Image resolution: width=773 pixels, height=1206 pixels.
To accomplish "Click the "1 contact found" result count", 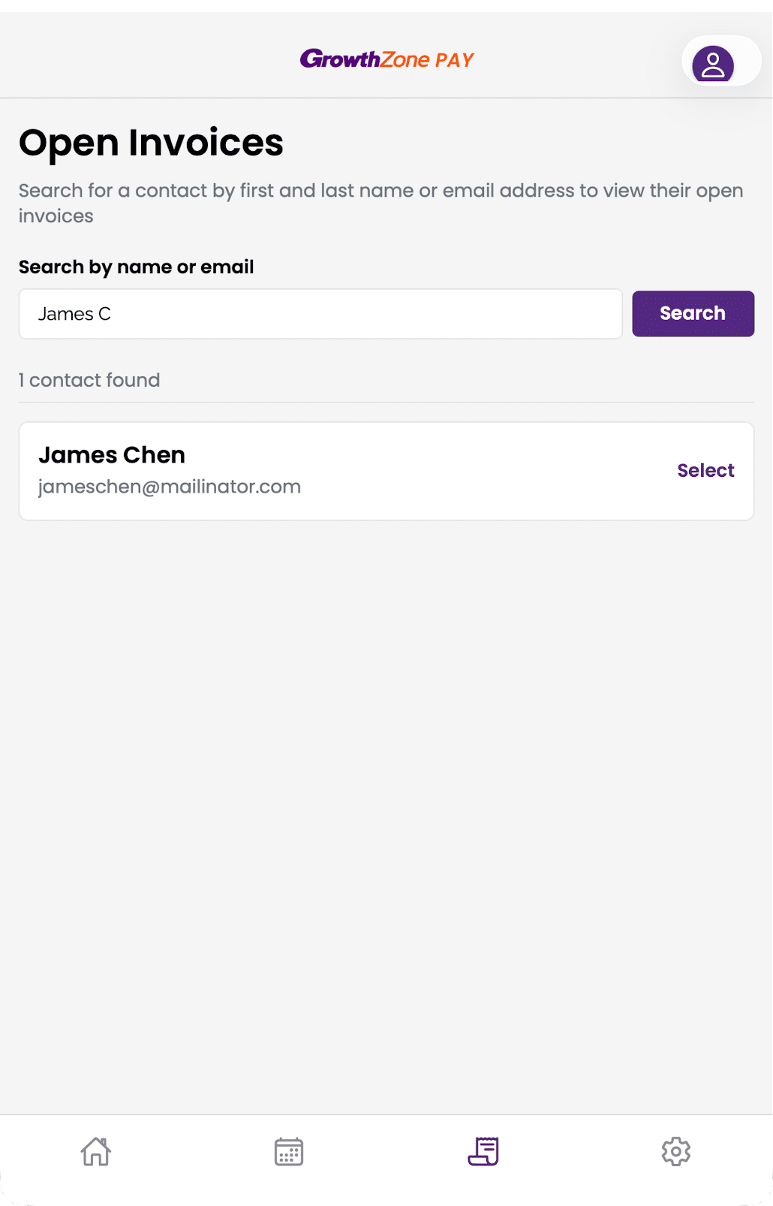I will click(x=89, y=380).
